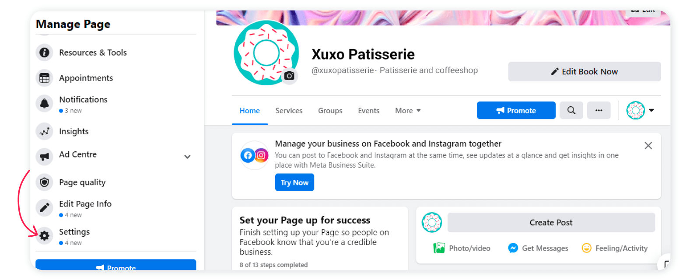Open Settings using the gear icon
This screenshot has height=280, width=700.
(x=44, y=235)
